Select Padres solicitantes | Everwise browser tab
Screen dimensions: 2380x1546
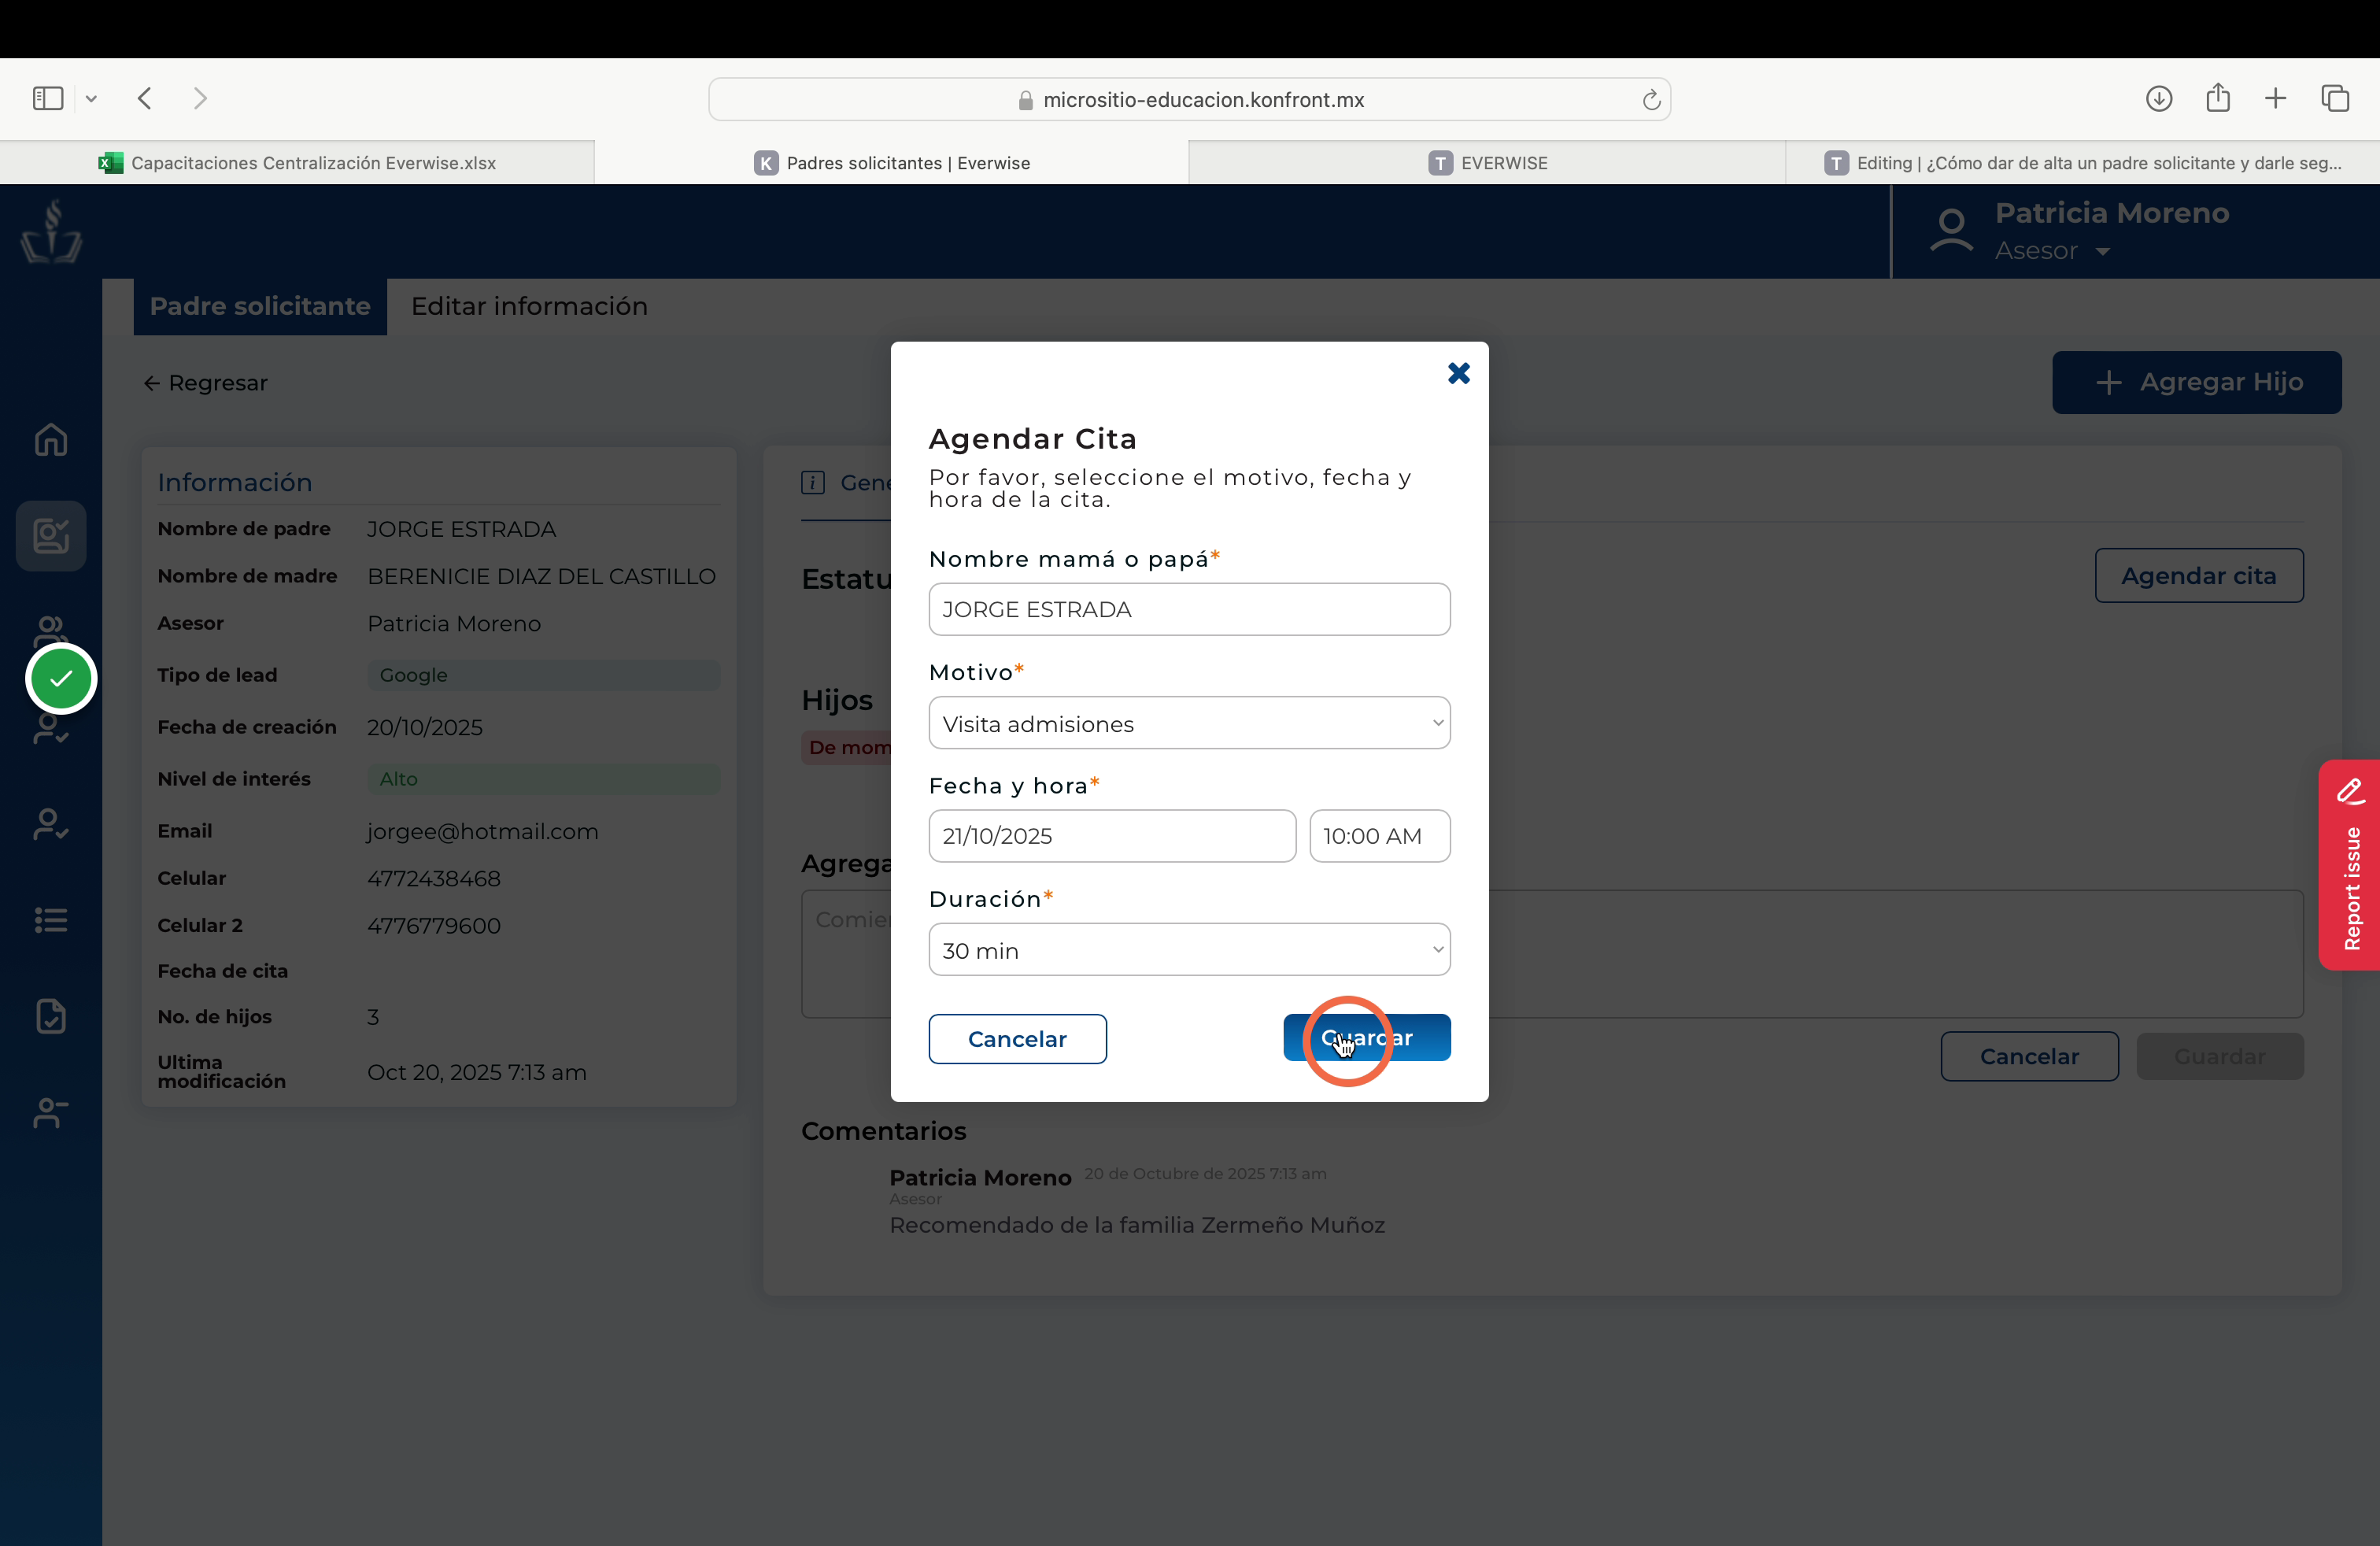click(892, 163)
